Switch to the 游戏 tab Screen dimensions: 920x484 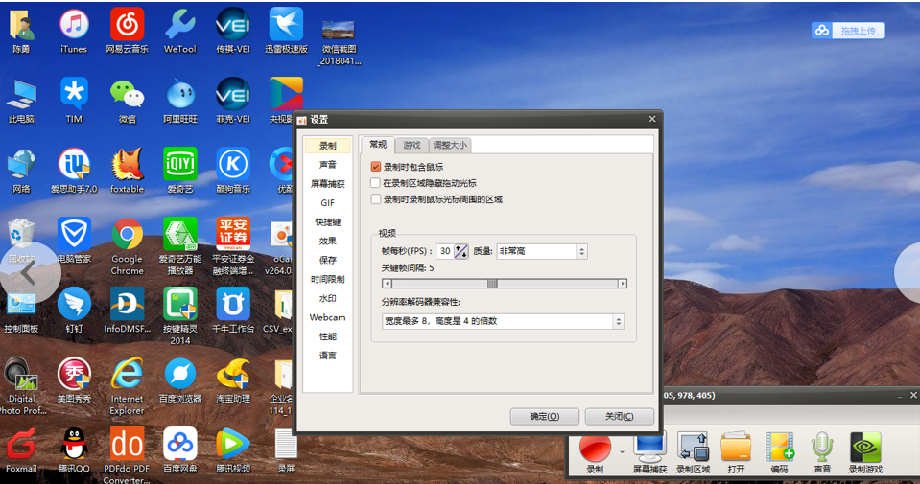[x=412, y=145]
